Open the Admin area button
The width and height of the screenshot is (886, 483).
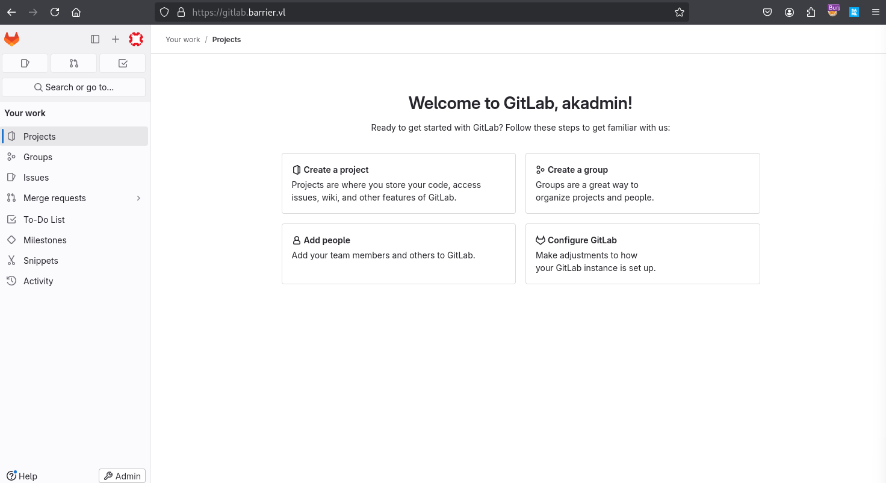tap(122, 476)
